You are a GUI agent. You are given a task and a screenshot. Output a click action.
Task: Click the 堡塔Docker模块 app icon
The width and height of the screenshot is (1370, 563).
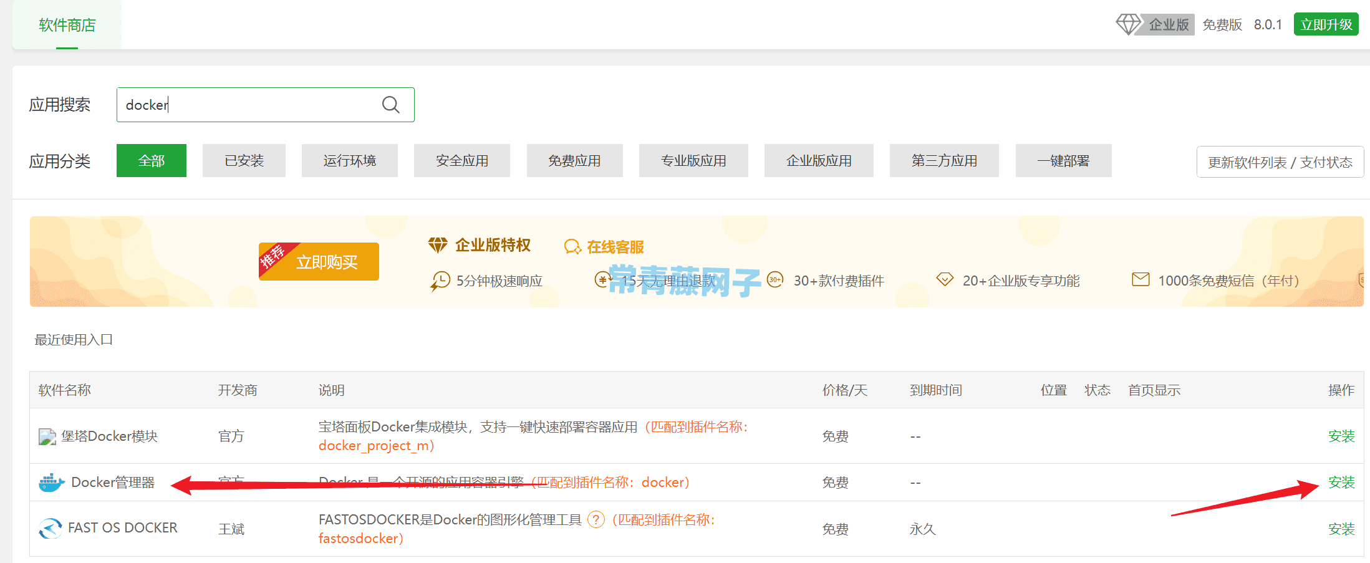47,436
